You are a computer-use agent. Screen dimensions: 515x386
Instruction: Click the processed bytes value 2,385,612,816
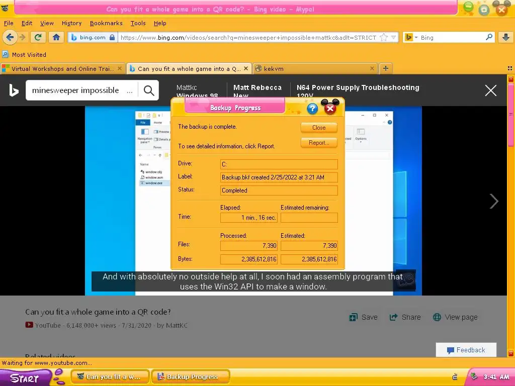tap(249, 259)
